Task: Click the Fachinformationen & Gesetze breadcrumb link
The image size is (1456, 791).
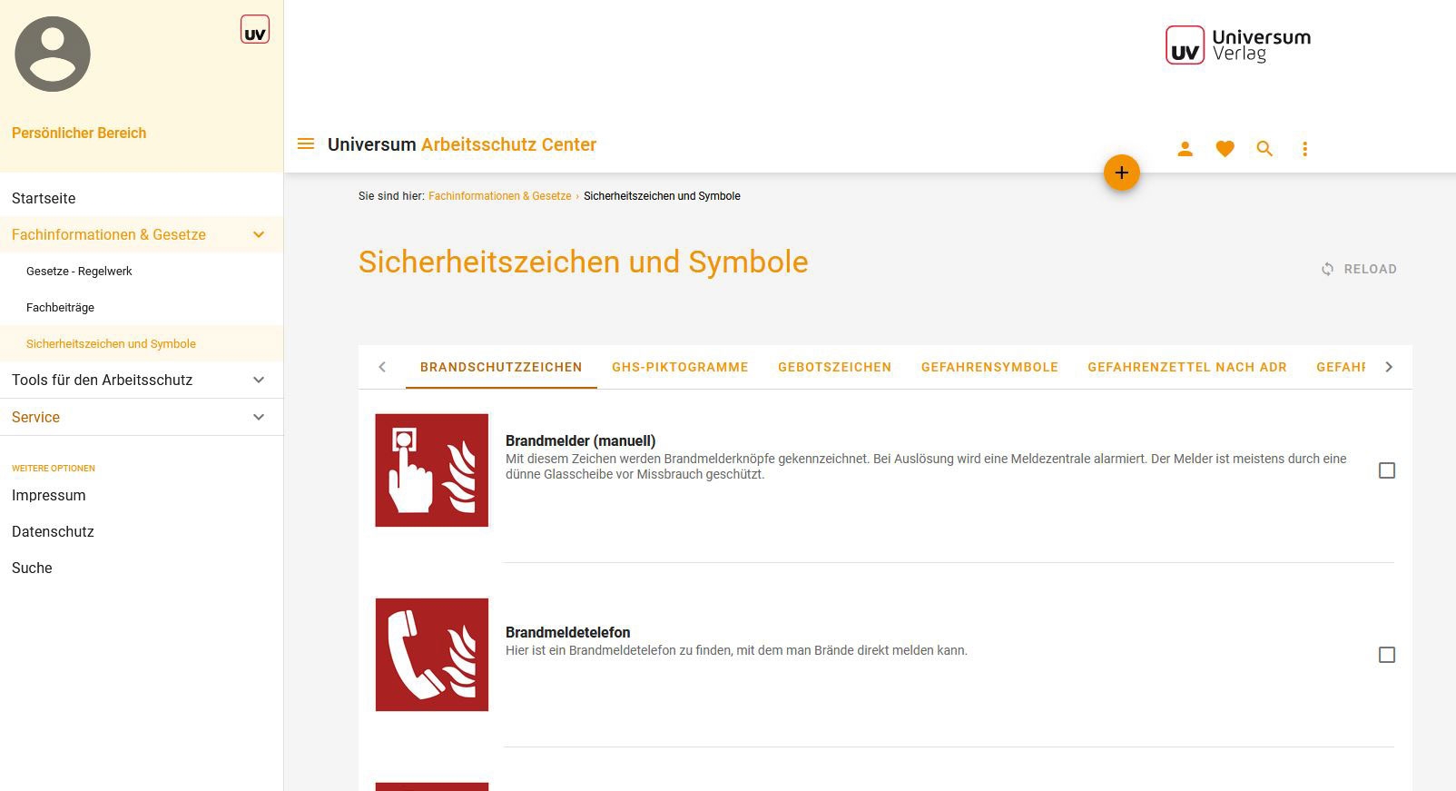Action: (x=500, y=196)
